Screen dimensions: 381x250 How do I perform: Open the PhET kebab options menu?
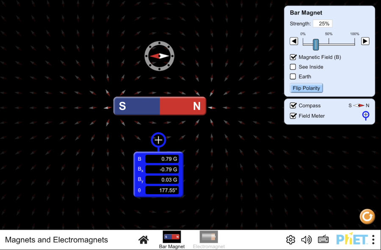click(x=373, y=240)
